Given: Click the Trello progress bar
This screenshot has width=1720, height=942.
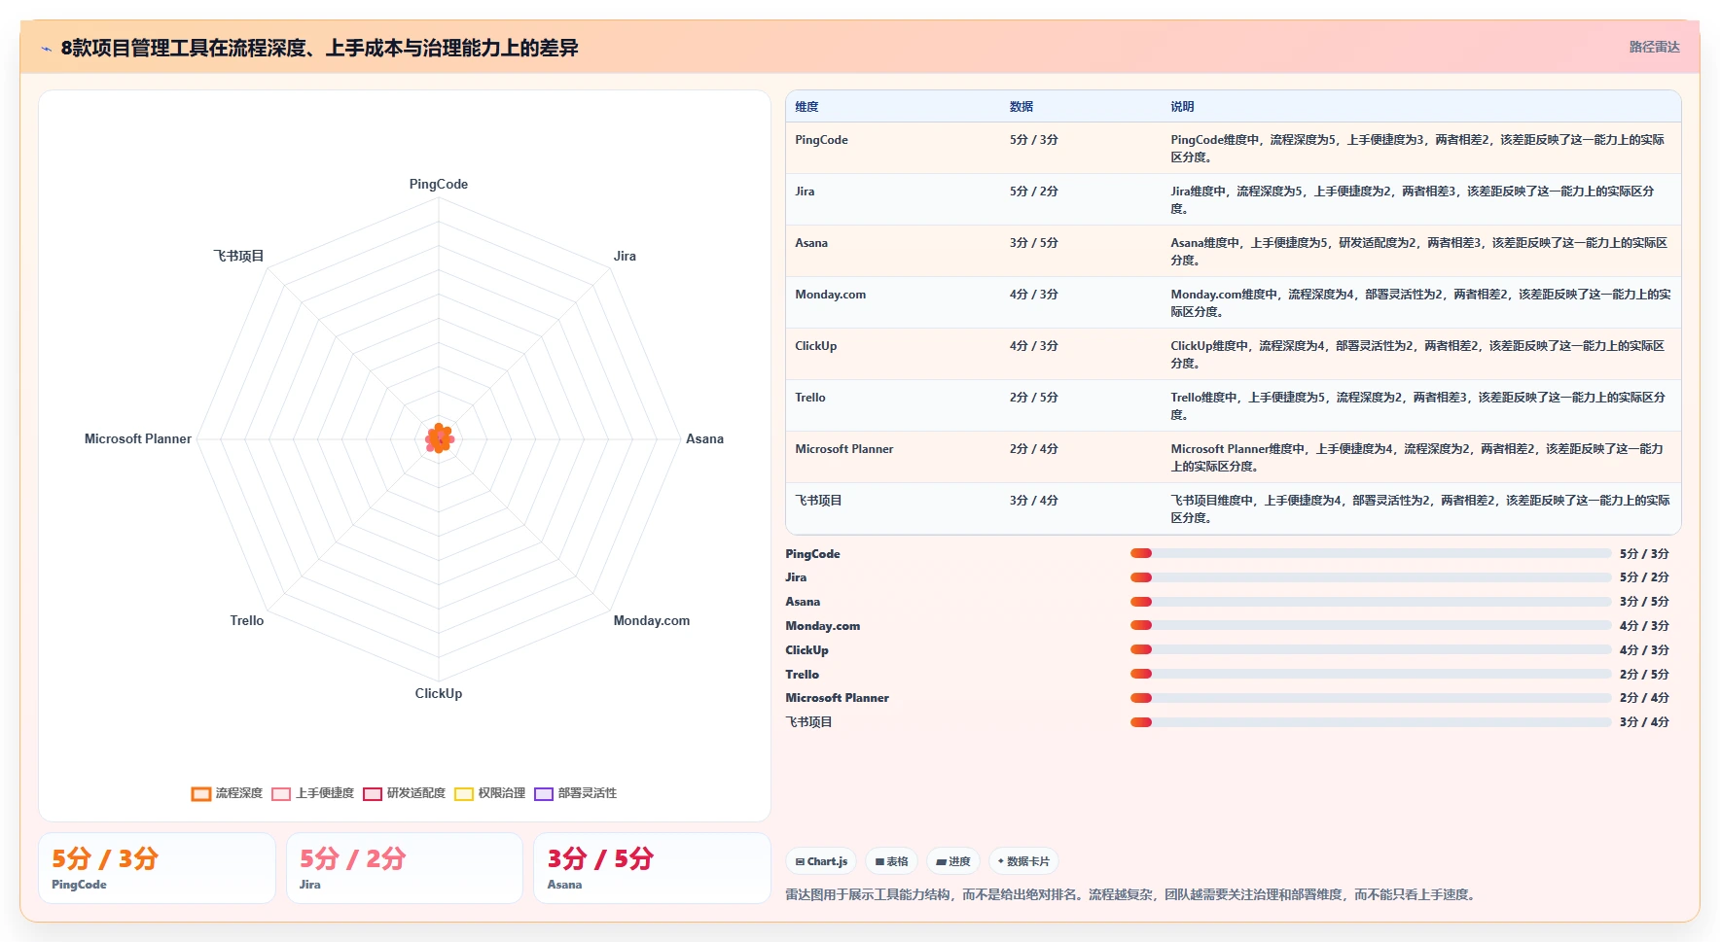Looking at the screenshot, I should (1371, 674).
